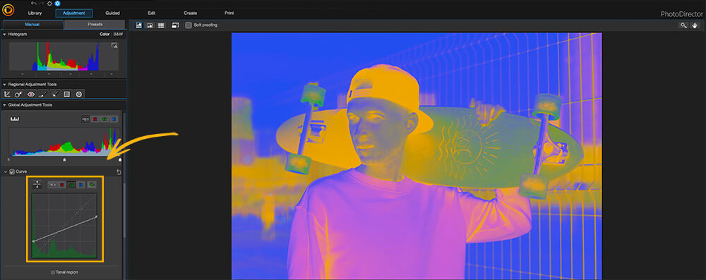Click the PhotoDirector logo icon

point(8,9)
